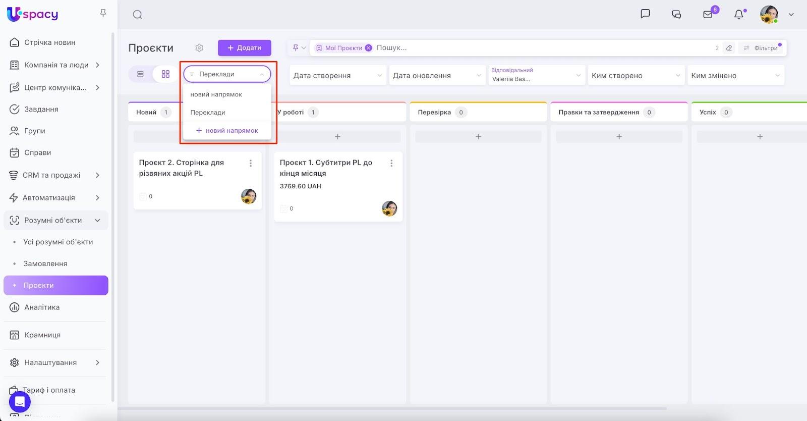
Task: Collapse Розумні об'єкти section chevron
Action: coord(97,220)
